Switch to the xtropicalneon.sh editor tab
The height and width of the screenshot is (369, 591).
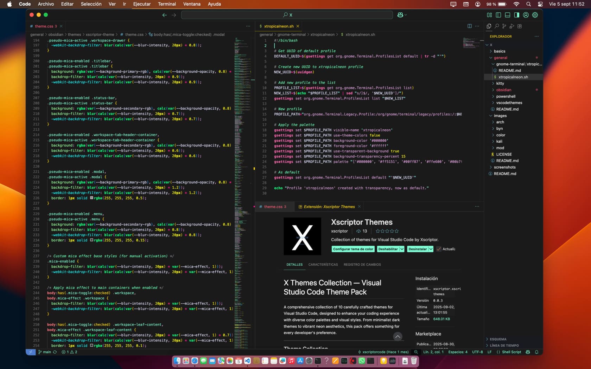(x=279, y=26)
